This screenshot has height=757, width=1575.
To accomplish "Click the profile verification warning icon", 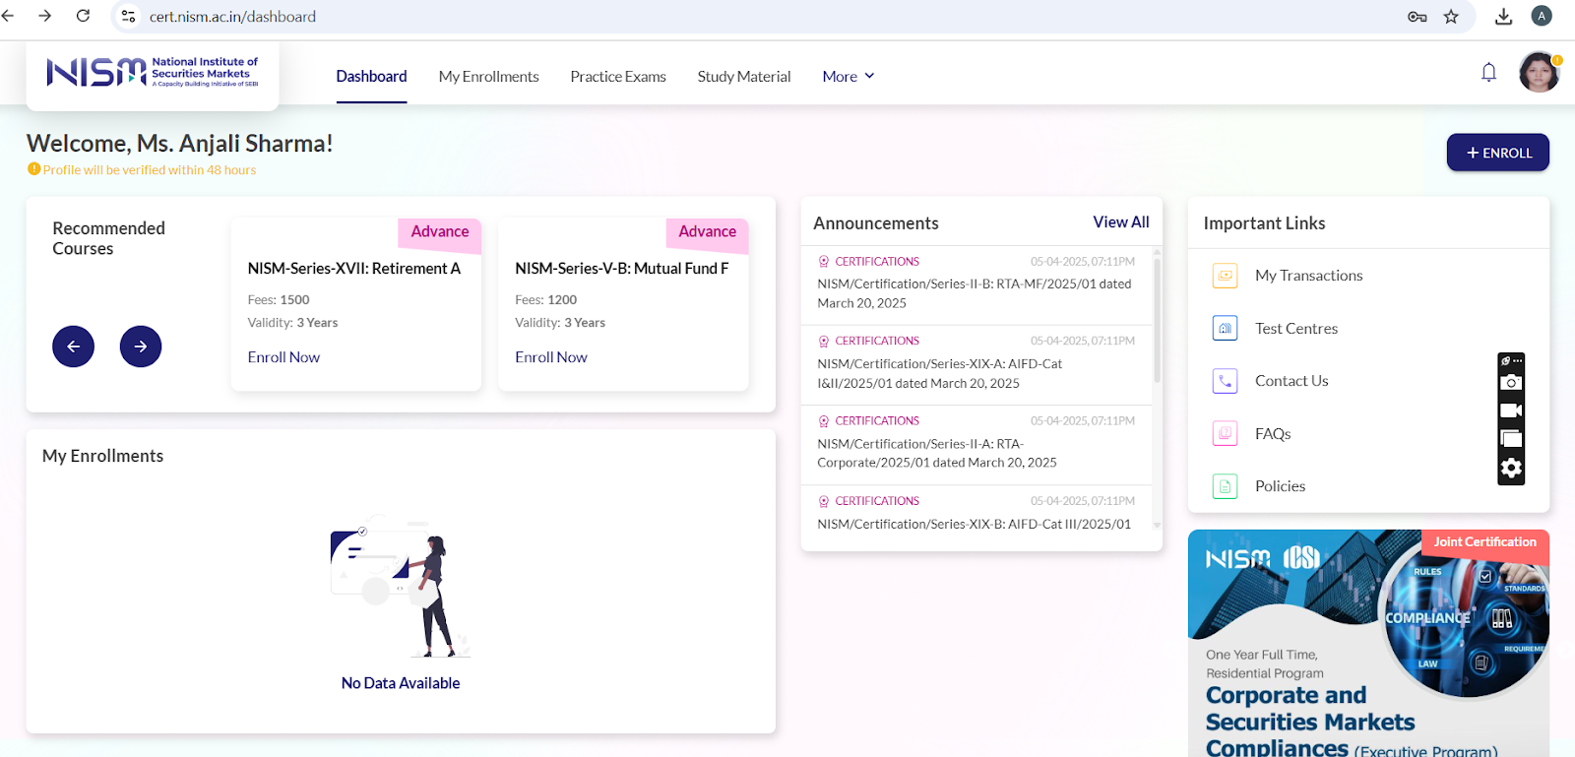I will click(33, 169).
